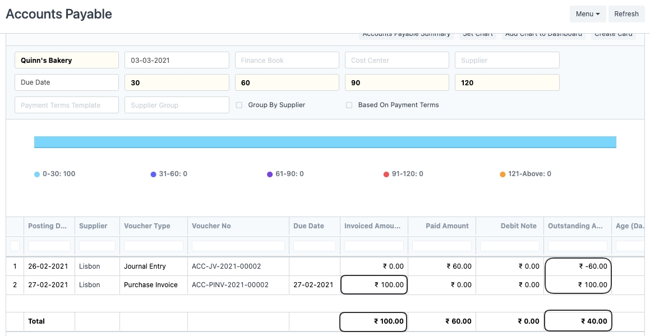This screenshot has height=336, width=650.
Task: Click the filter box under Voucher Type
Action: 153,246
